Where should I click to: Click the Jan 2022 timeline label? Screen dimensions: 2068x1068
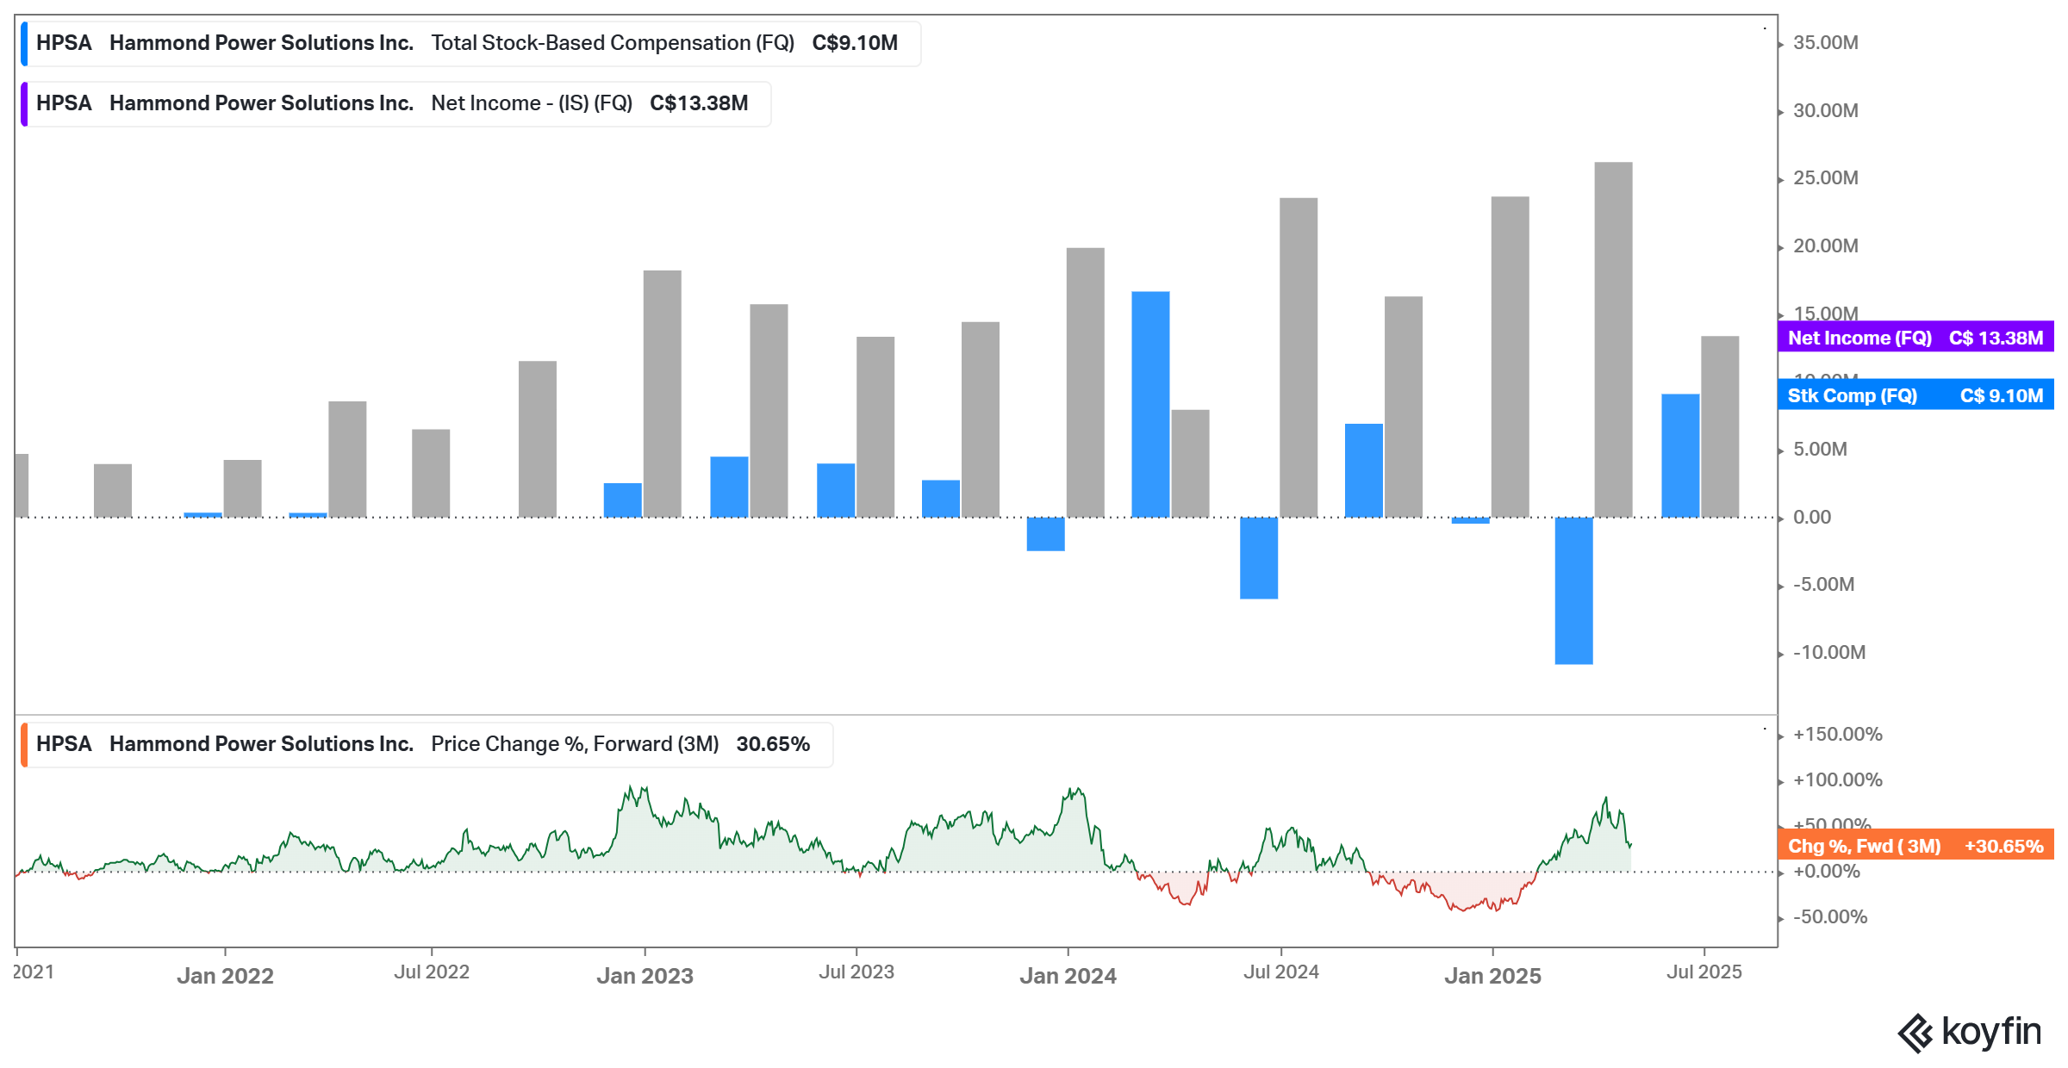225,976
